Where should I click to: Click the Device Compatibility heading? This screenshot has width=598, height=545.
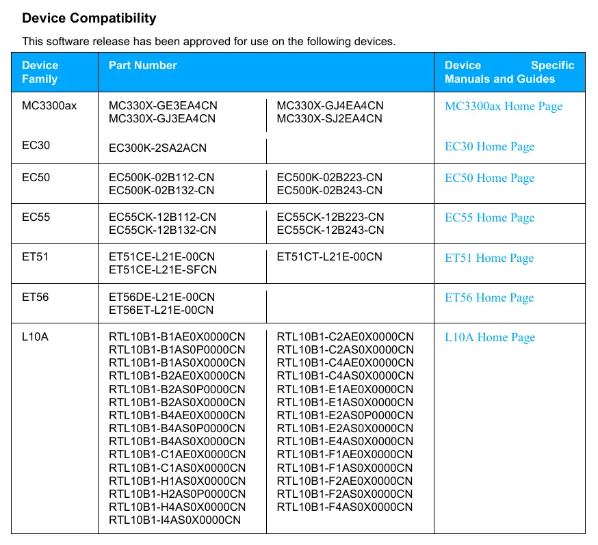[x=89, y=18]
